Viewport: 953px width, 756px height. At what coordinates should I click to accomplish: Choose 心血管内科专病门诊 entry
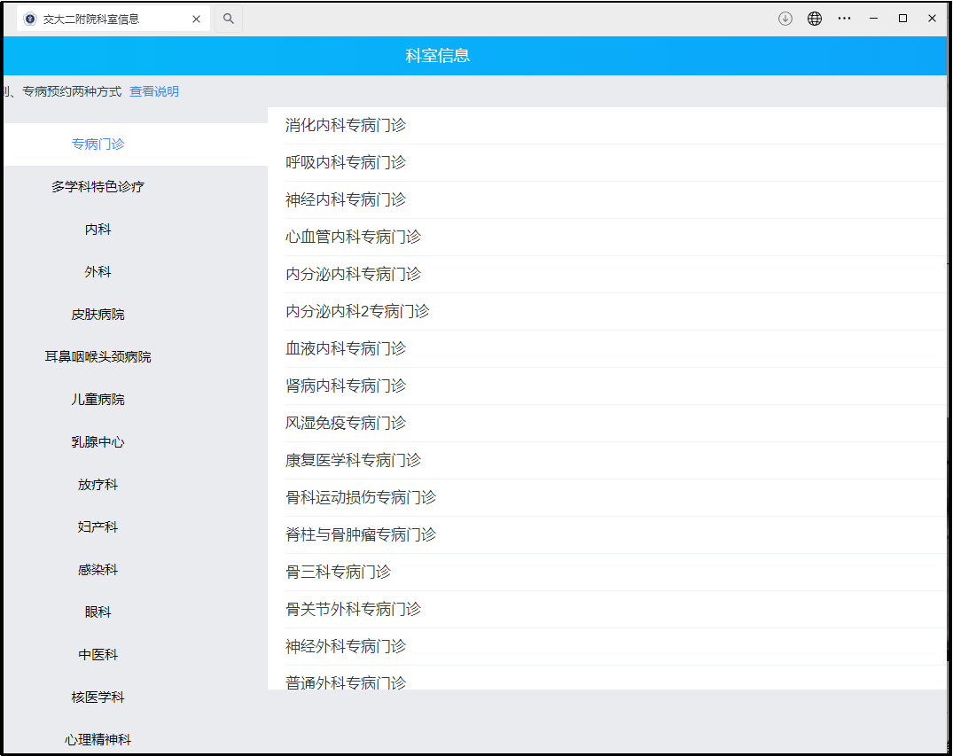tap(353, 238)
